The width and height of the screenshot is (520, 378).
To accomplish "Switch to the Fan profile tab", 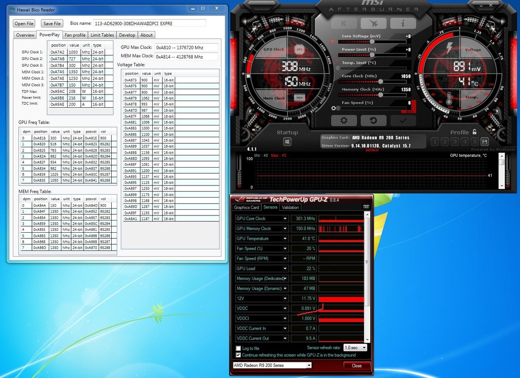I will [75, 35].
